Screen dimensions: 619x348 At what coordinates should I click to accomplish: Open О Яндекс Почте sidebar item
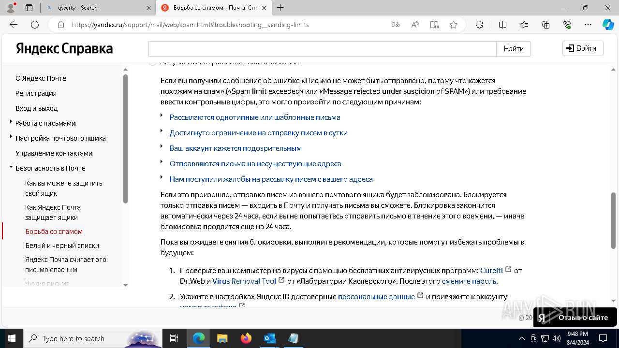[41, 78]
